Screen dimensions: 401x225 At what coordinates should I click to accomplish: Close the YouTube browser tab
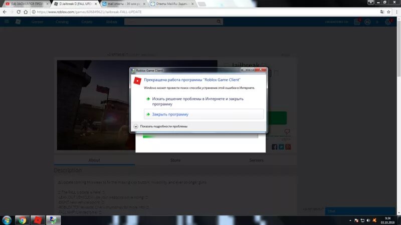(x=47, y=4)
